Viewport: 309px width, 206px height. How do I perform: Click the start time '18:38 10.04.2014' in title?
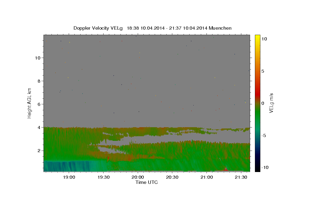point(145,28)
